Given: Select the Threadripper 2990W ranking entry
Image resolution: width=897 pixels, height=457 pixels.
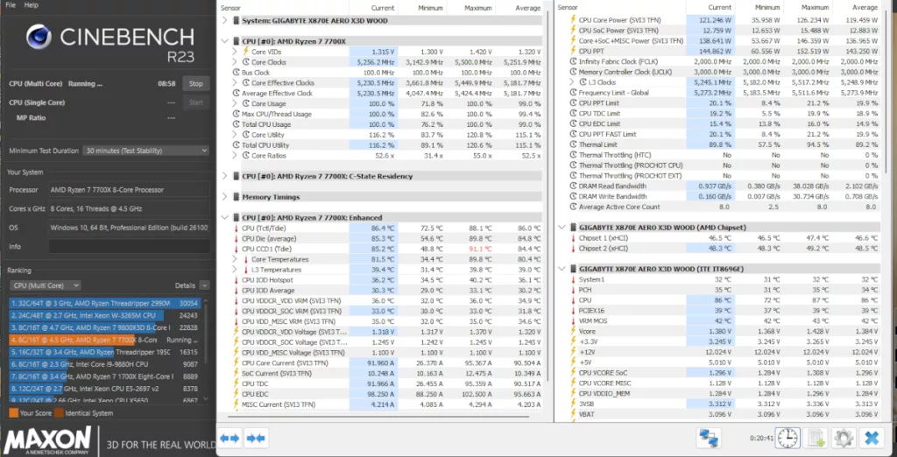Looking at the screenshot, I should point(104,304).
